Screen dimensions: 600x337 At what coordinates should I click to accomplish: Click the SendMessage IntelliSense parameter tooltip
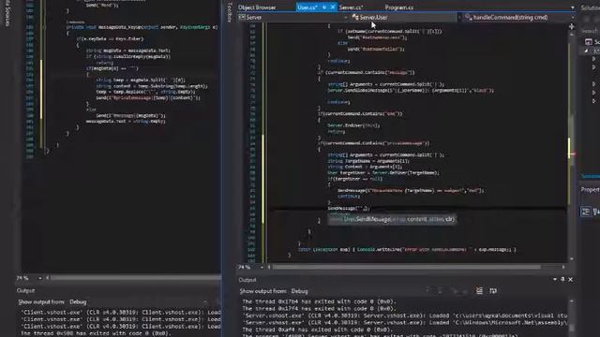[392, 219]
